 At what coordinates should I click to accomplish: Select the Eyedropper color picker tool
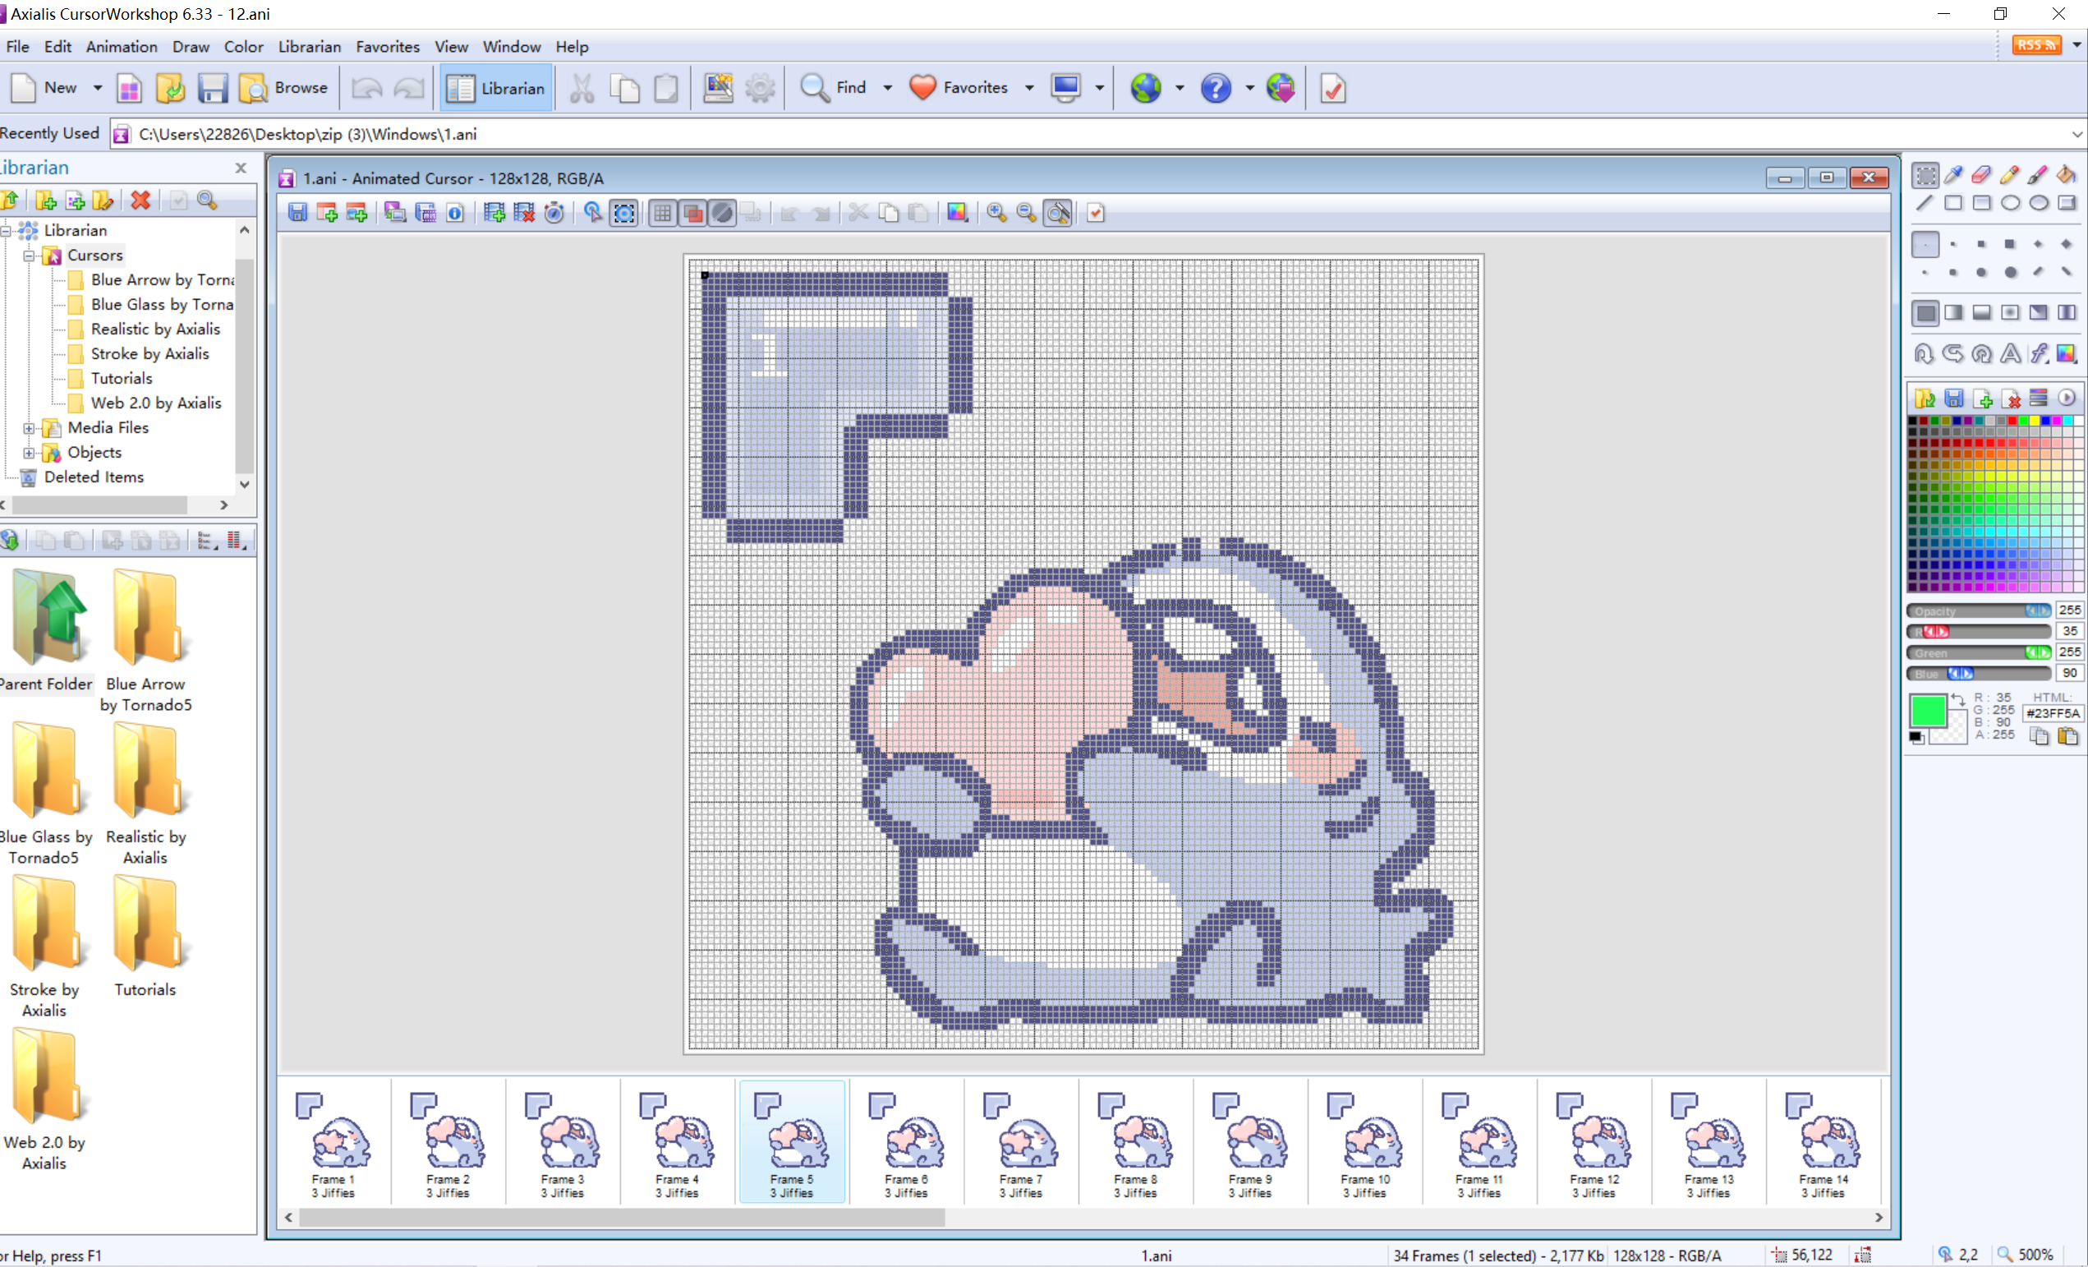point(1953,176)
